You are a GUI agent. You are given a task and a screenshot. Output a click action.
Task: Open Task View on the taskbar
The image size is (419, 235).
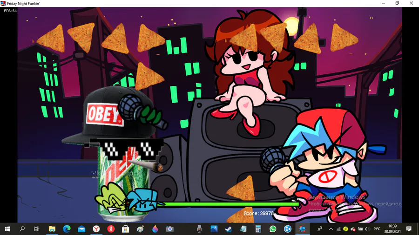[x=37, y=229]
